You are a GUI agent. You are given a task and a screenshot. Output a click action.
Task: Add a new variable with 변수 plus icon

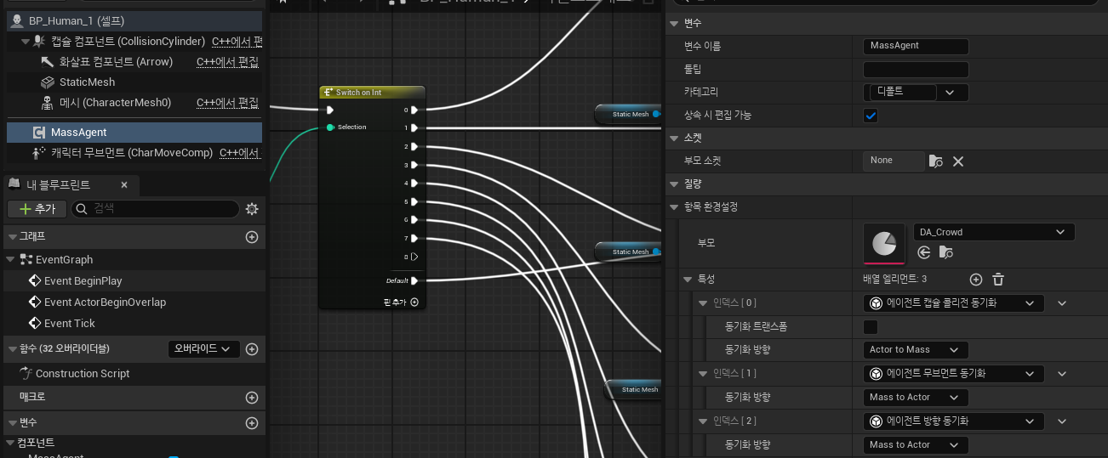click(251, 423)
